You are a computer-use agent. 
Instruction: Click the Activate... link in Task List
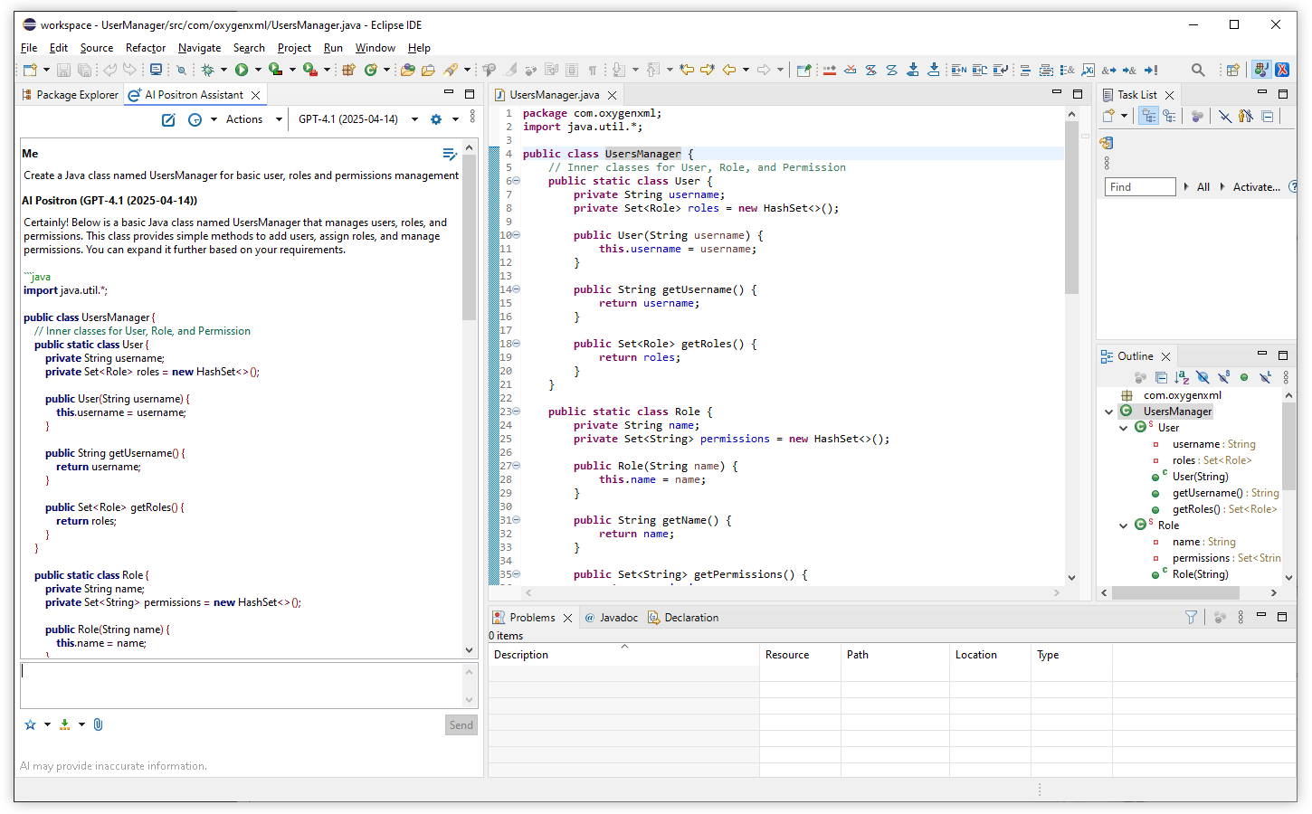(1257, 187)
